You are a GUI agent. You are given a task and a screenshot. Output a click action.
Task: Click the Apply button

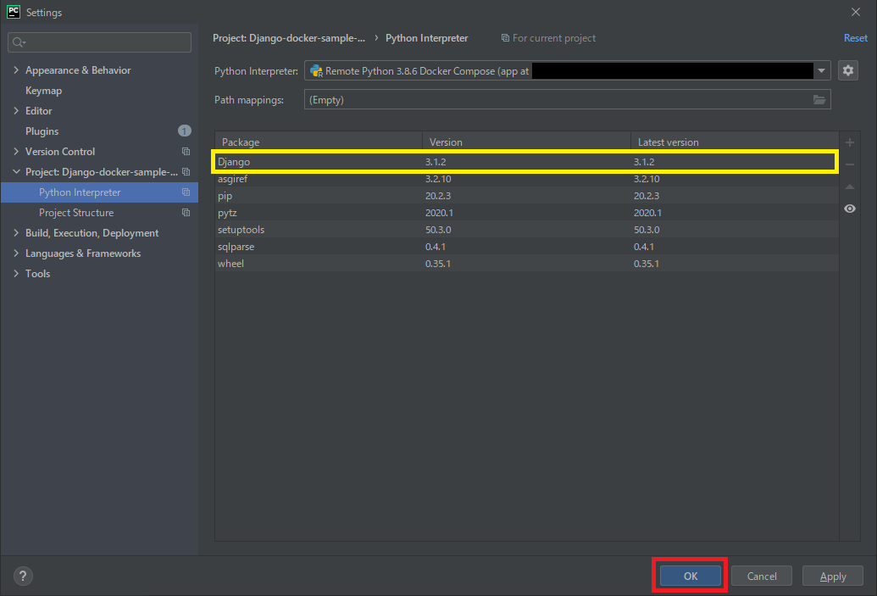(833, 576)
